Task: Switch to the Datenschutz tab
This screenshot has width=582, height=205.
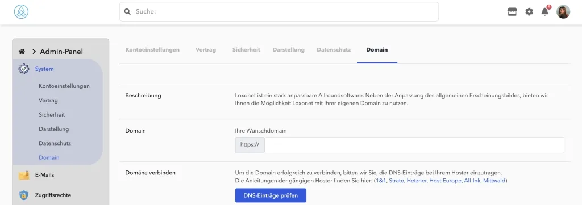Action: click(x=334, y=50)
